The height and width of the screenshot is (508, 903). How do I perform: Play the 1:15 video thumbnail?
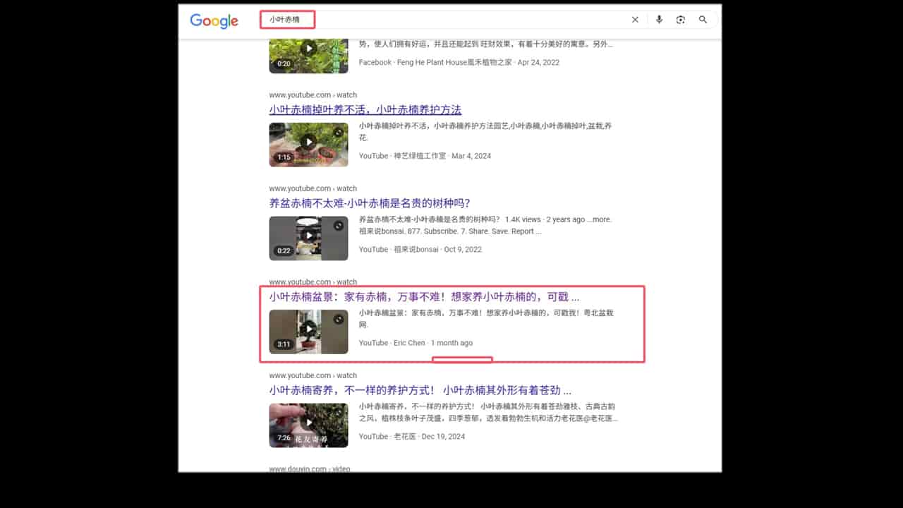[308, 145]
